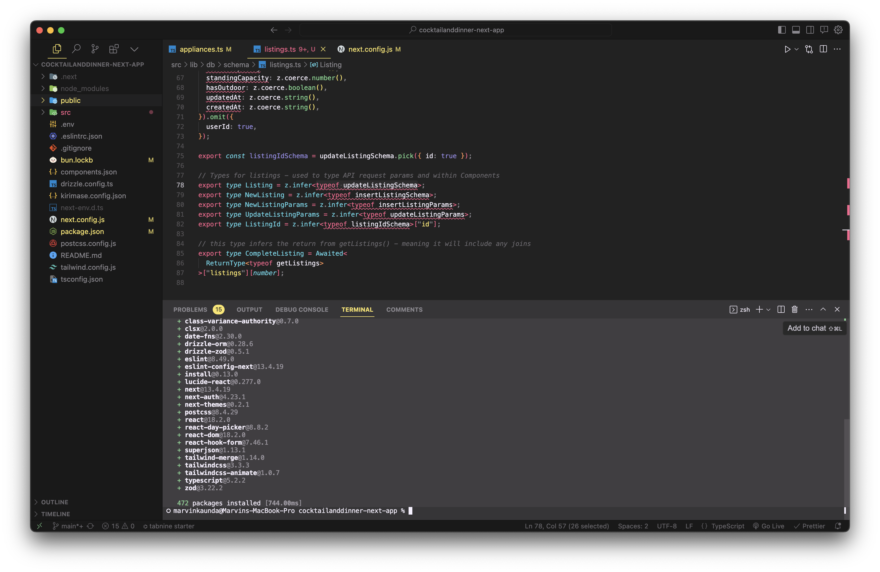Open the Extensions view icon

(114, 48)
